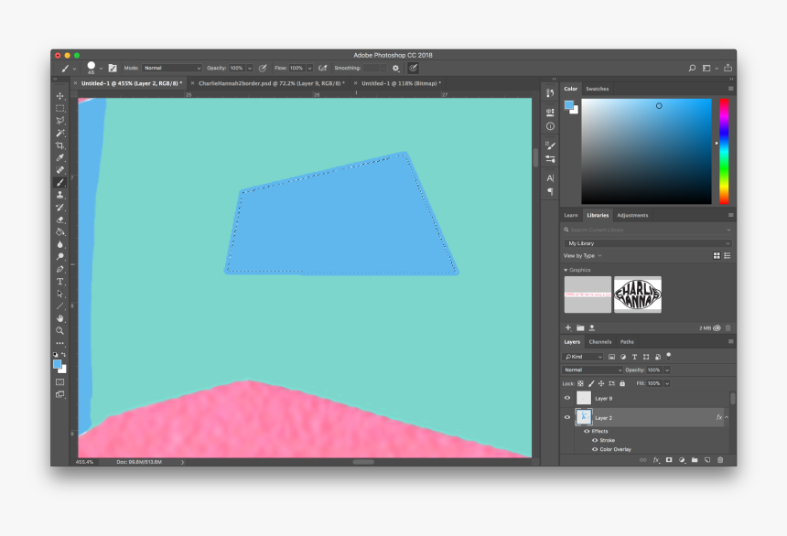Collapse the Graphics group in Libraries
The width and height of the screenshot is (787, 536).
[x=567, y=270]
